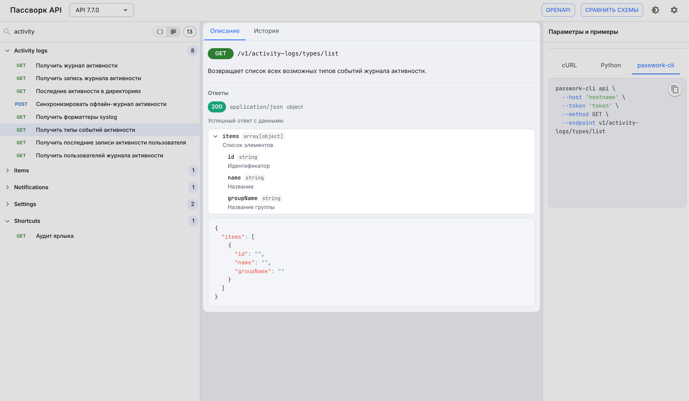689x401 pixels.
Task: Open the История tab
Action: click(266, 31)
